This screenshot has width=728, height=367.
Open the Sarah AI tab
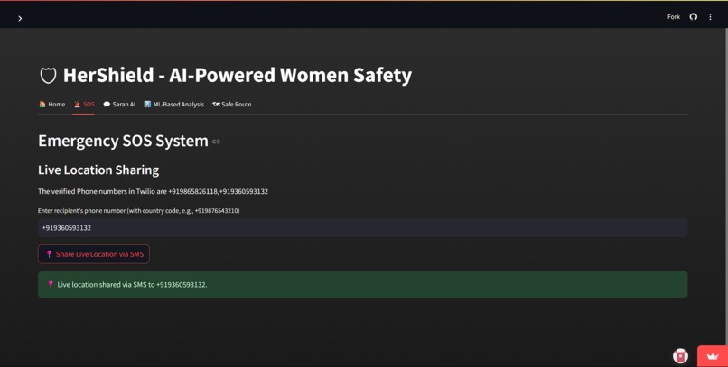click(x=119, y=105)
